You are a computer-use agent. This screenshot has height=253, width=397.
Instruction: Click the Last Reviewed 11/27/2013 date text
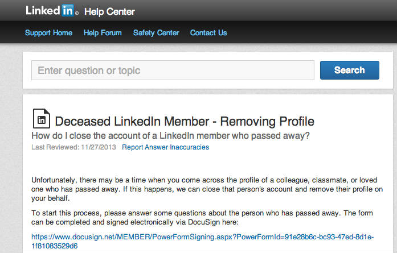[x=73, y=147]
